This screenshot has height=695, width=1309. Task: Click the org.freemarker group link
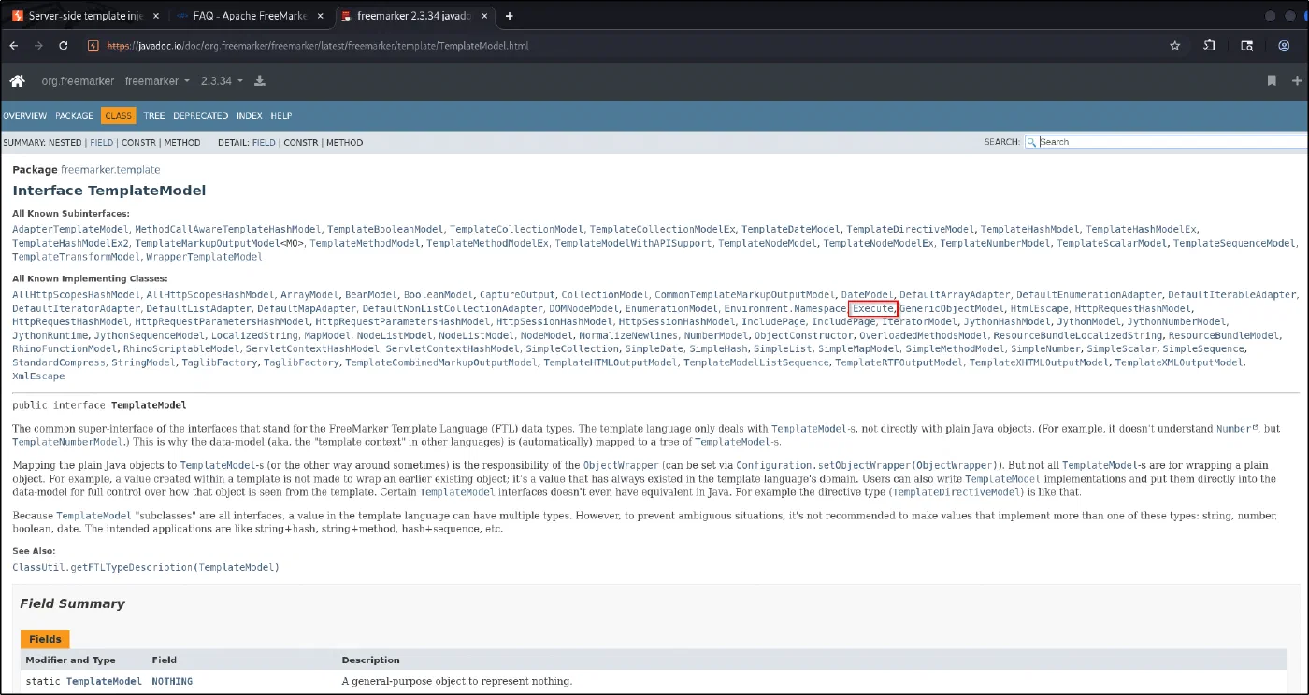77,81
